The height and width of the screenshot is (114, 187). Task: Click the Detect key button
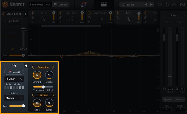pos(14,72)
